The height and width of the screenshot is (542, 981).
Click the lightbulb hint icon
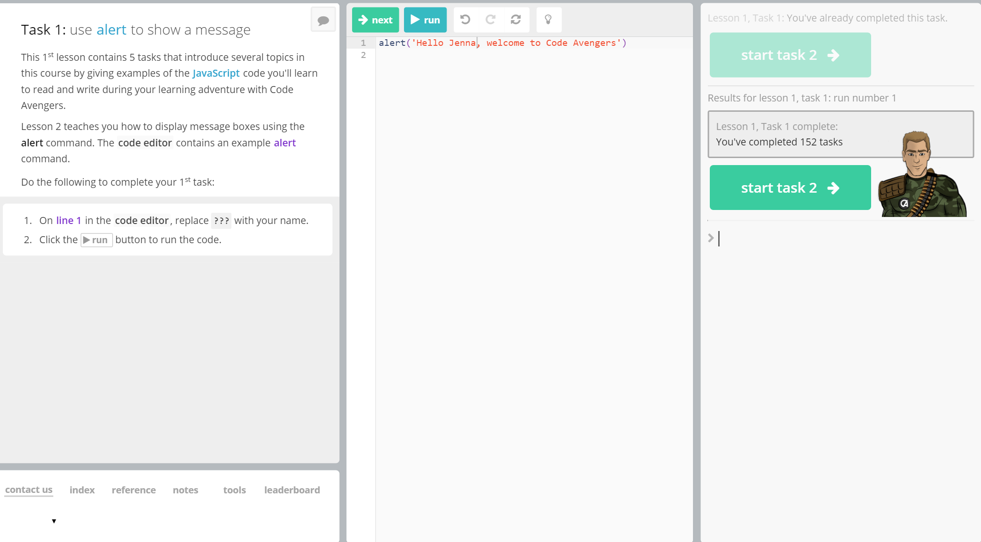[548, 20]
